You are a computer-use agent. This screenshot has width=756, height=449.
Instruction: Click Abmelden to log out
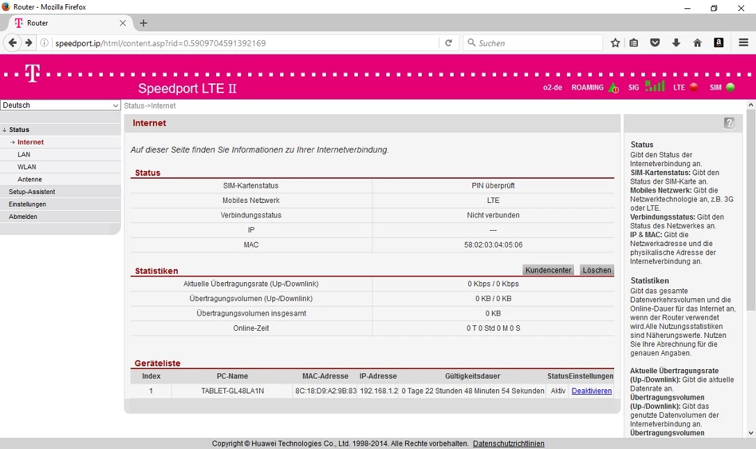pyautogui.click(x=23, y=217)
